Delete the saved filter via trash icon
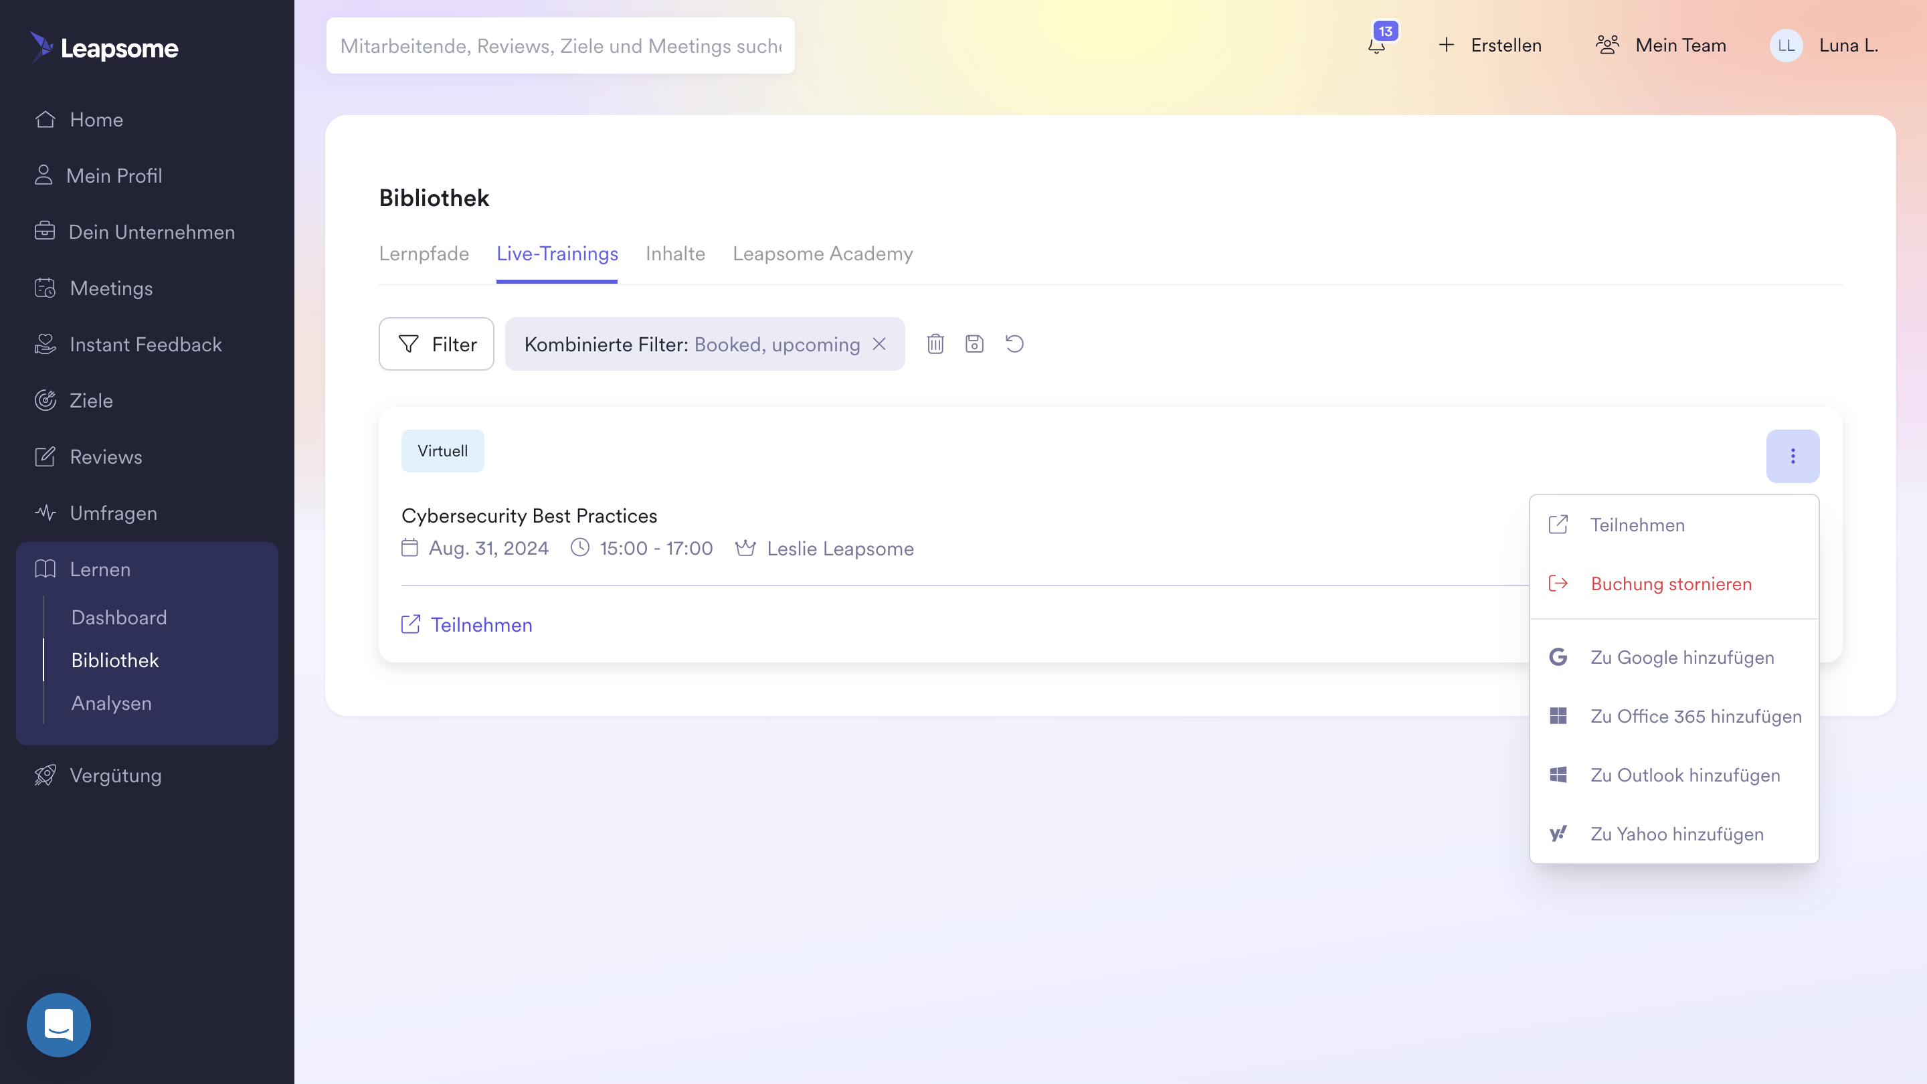The width and height of the screenshot is (1927, 1084). [x=935, y=344]
